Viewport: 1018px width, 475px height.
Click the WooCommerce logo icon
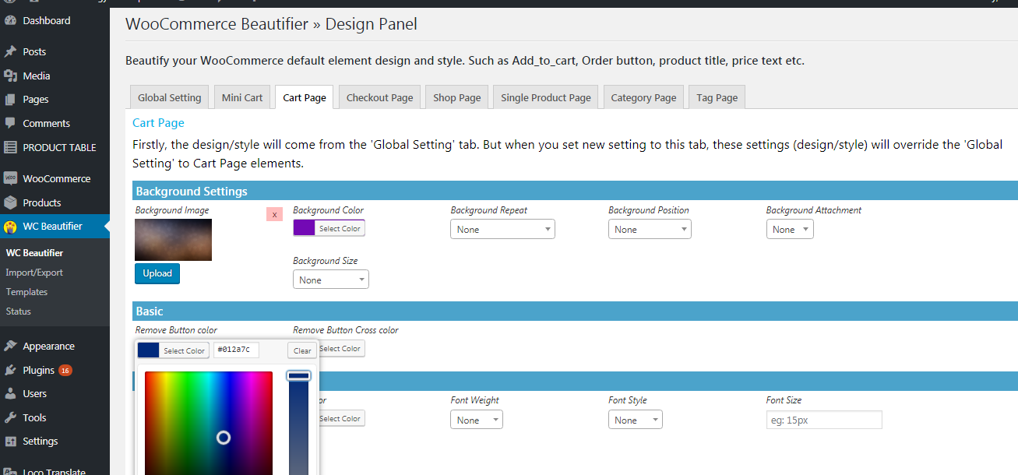coord(10,178)
